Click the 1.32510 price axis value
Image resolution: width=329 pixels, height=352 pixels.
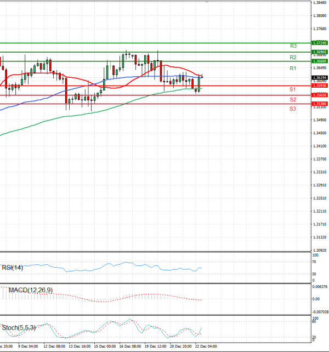[x=320, y=198]
